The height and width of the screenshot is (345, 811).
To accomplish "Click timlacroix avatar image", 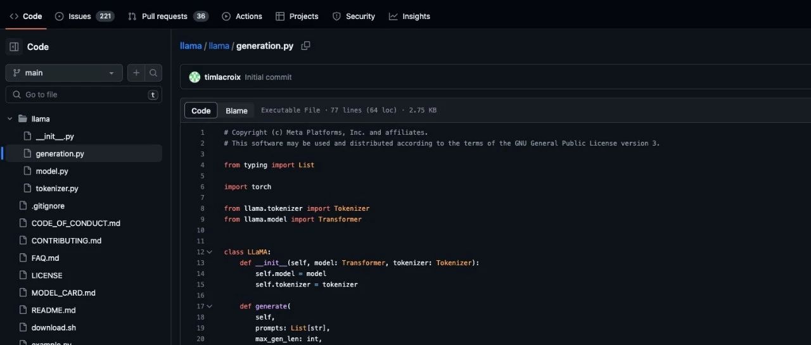I will coord(195,77).
